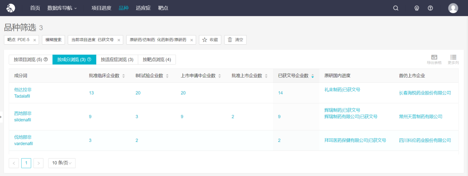Expand the left side panel handle
Image resolution: width=468 pixels, height=176 pixels.
pos(1,116)
